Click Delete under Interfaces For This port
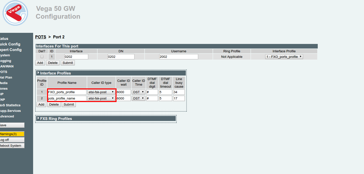Image resolution: width=364 pixels, height=174 pixels. (53, 63)
